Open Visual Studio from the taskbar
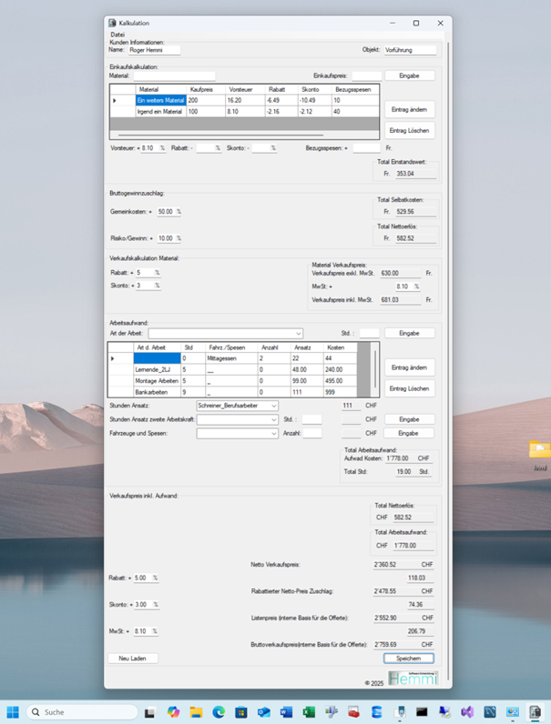The height and width of the screenshot is (724, 551). pyautogui.click(x=467, y=712)
